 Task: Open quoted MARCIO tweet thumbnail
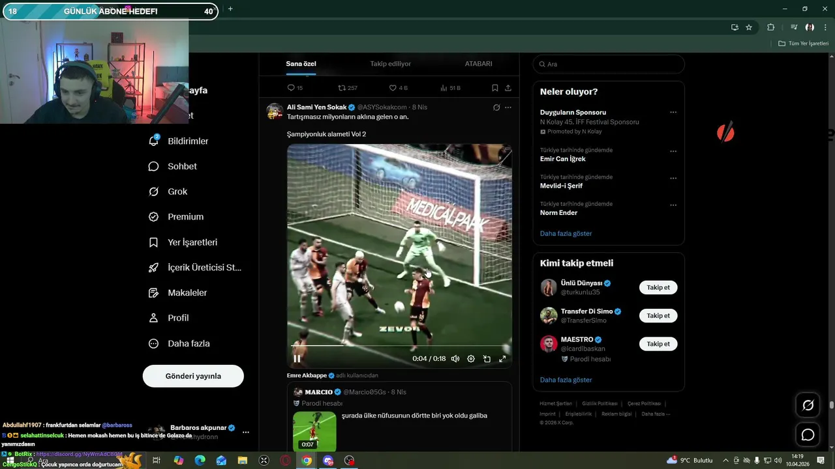[314, 431]
